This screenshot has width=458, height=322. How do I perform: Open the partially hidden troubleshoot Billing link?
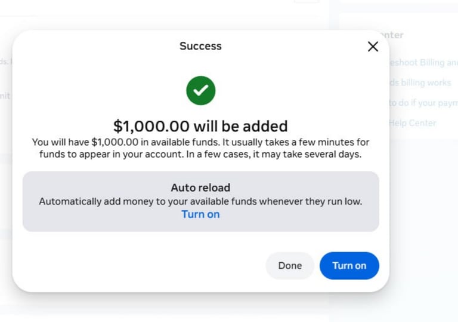click(423, 63)
